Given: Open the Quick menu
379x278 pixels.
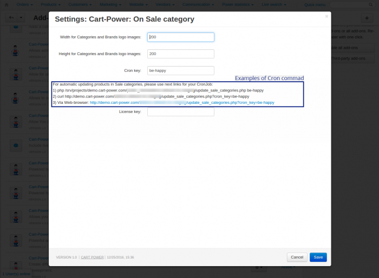Looking at the screenshot, I should tap(315, 5).
